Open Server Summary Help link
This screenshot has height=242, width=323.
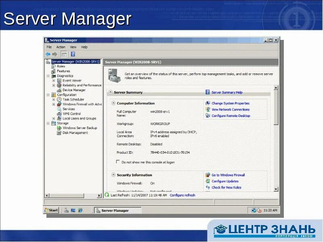click(227, 92)
